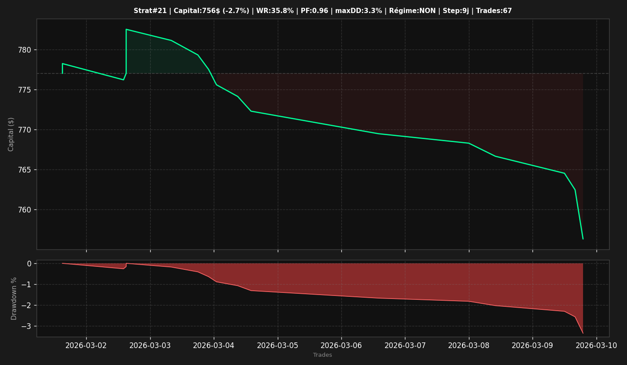This screenshot has height=365, width=627.
Task: Click the 2026-03-02 date tick label
Action: pyautogui.click(x=86, y=345)
